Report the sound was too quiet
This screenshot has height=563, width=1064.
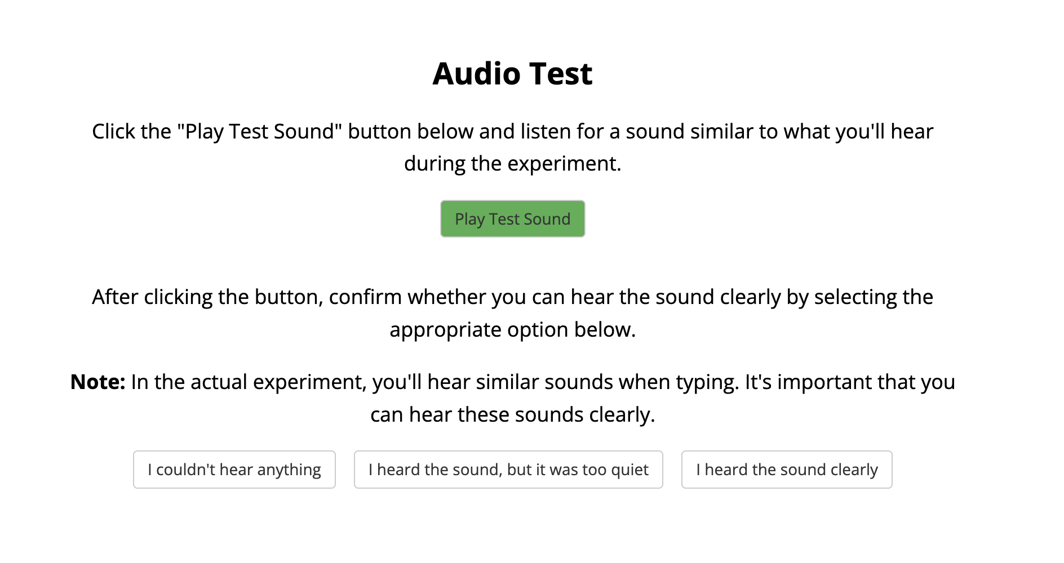508,470
